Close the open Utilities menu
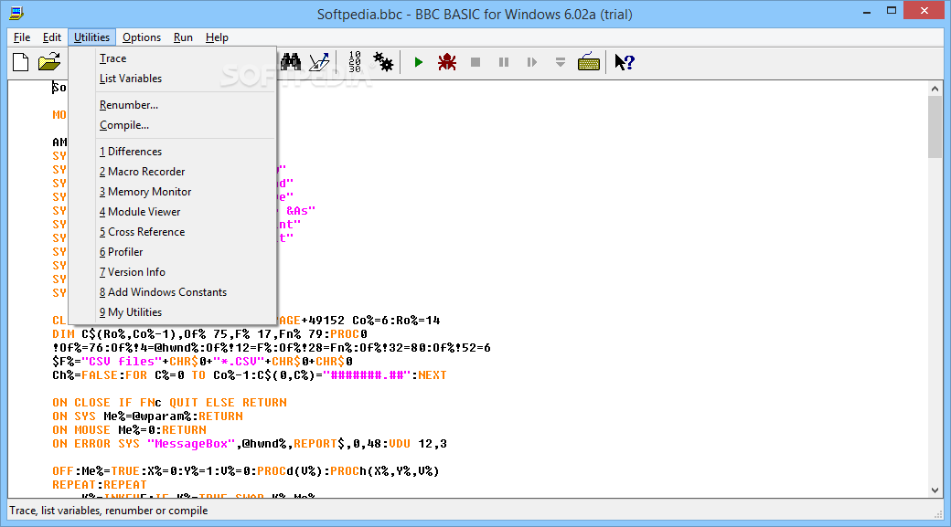951x527 pixels. [x=92, y=37]
